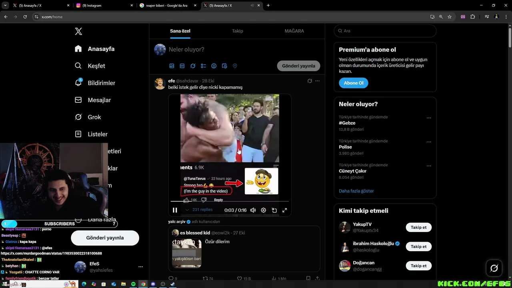The width and height of the screenshot is (512, 288).
Task: Add a poll in the composer
Action: 203,66
